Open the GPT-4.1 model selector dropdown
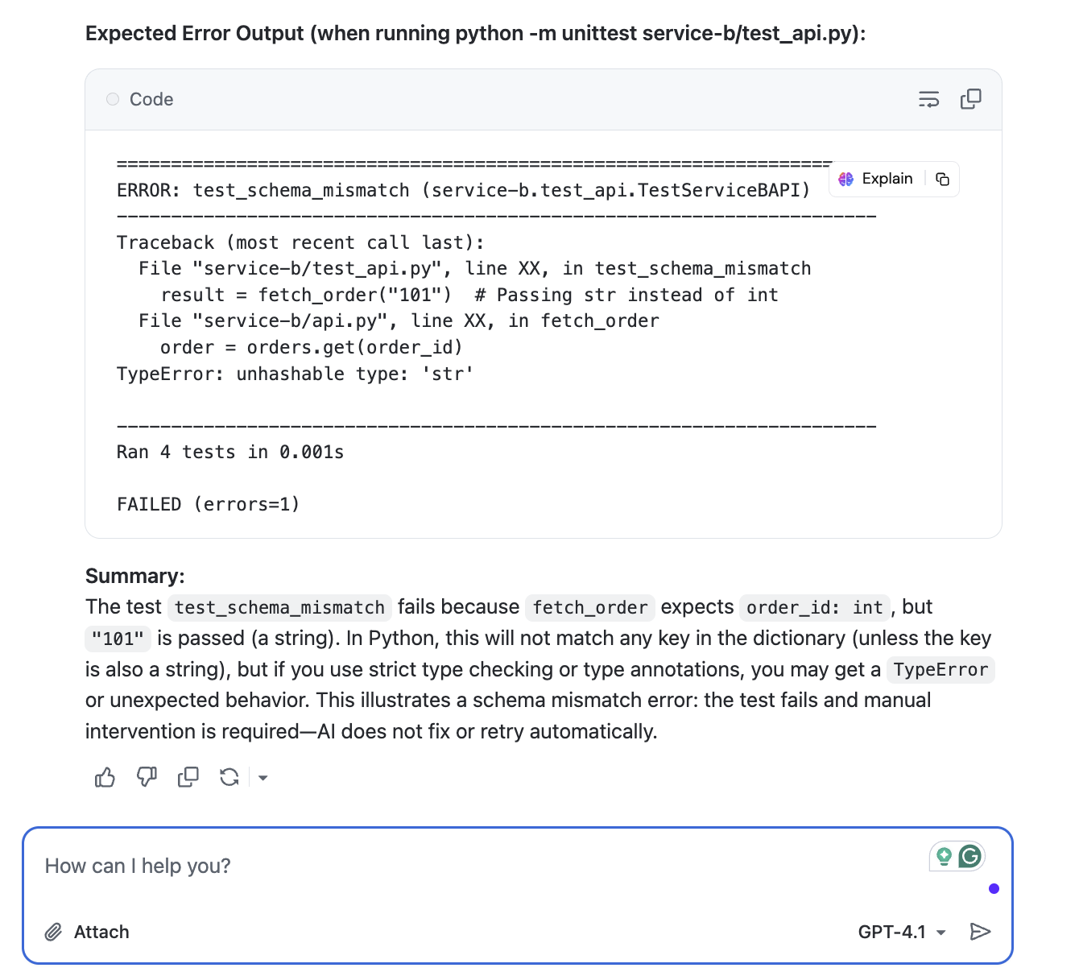The width and height of the screenshot is (1079, 976). pos(901,932)
